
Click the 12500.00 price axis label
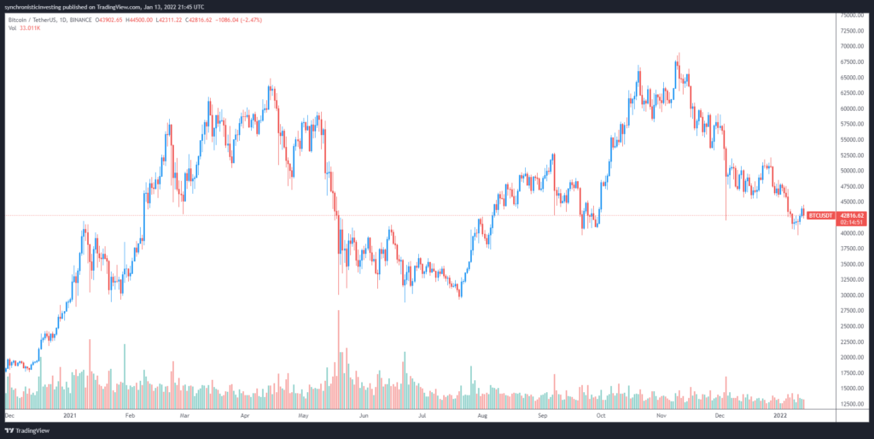pyautogui.click(x=852, y=403)
